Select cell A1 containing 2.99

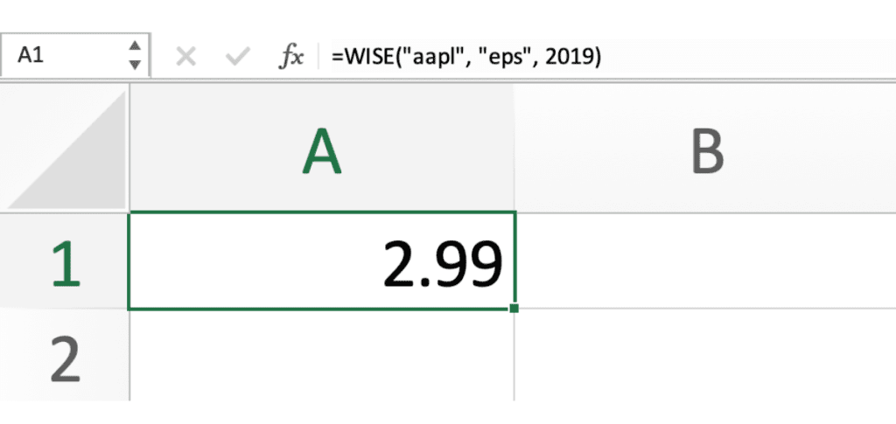coord(321,261)
